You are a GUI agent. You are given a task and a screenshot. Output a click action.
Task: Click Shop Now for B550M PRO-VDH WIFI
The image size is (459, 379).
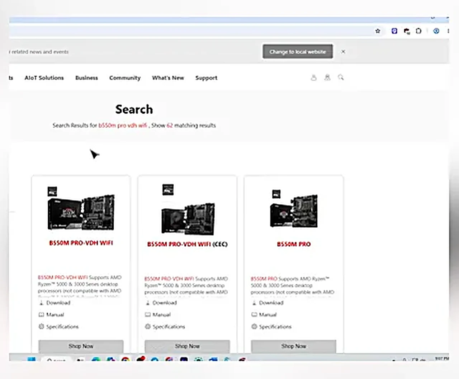pos(81,346)
